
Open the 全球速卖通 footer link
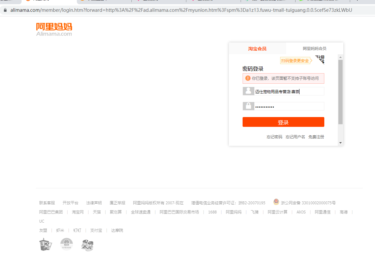coord(141,212)
